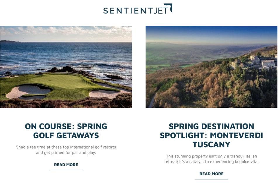Click the underline beneath the Tuscany READ MORE
This screenshot has width=280, height=187.
[x=211, y=179]
